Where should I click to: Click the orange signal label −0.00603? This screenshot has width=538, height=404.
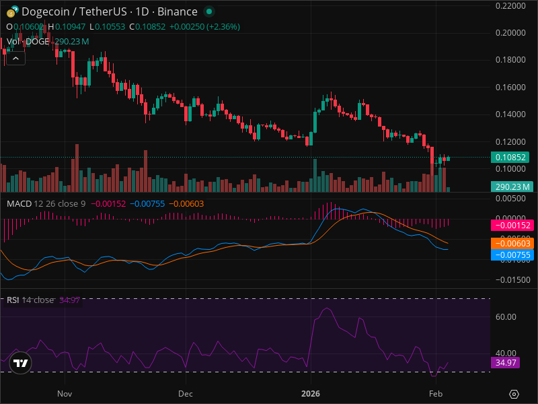point(512,243)
